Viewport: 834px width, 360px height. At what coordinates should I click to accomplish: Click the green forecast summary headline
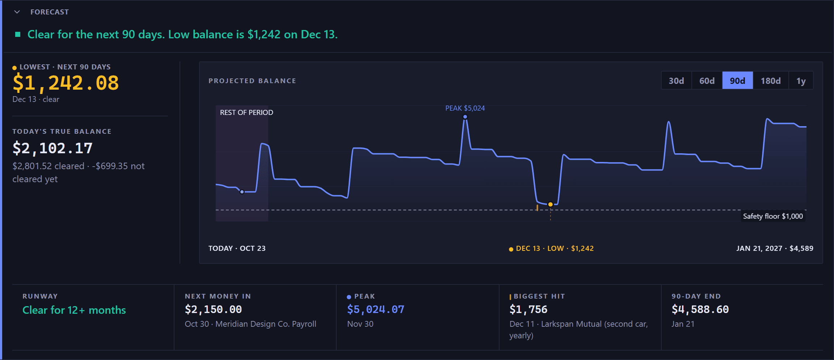click(182, 34)
